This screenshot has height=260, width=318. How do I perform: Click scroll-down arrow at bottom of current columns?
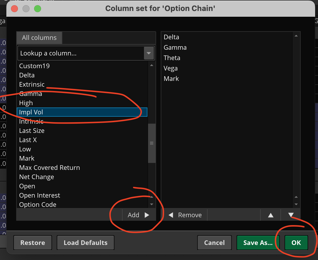coord(296,204)
